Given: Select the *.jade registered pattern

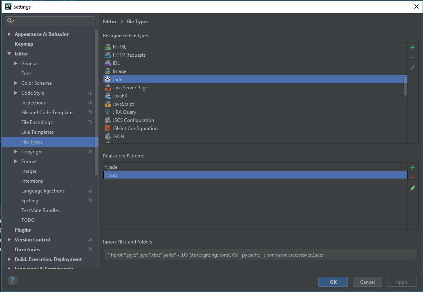Looking at the screenshot, I should tap(255, 167).
